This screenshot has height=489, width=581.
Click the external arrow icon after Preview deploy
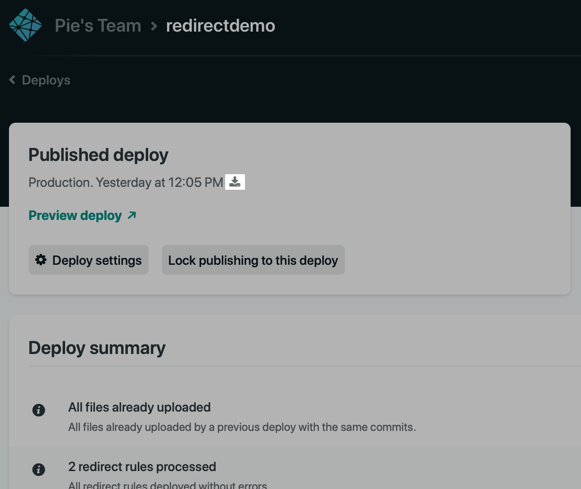132,215
